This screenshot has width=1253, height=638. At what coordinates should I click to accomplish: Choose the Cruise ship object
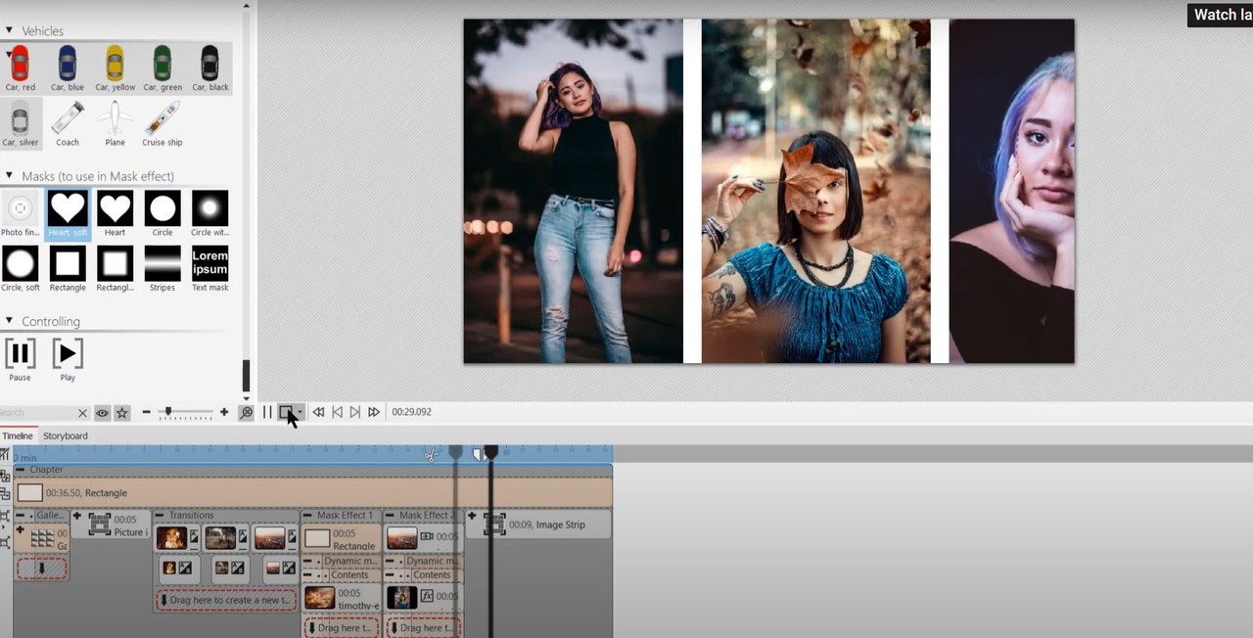pyautogui.click(x=162, y=123)
